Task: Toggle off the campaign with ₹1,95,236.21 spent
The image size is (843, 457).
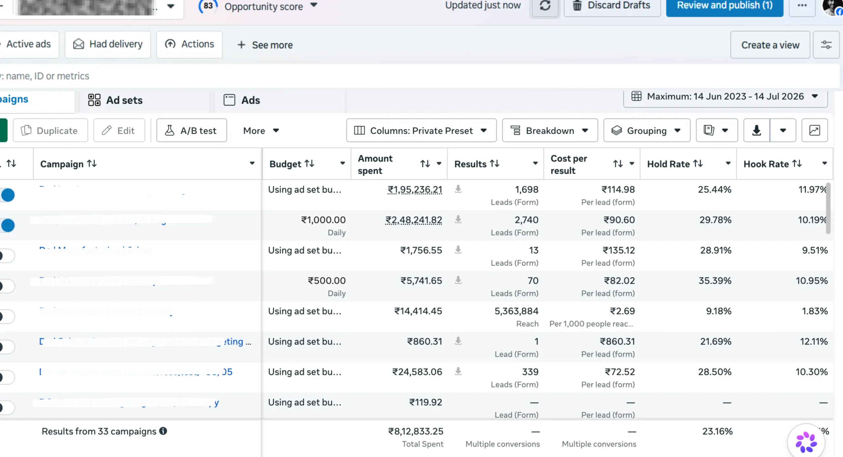Action: point(7,195)
